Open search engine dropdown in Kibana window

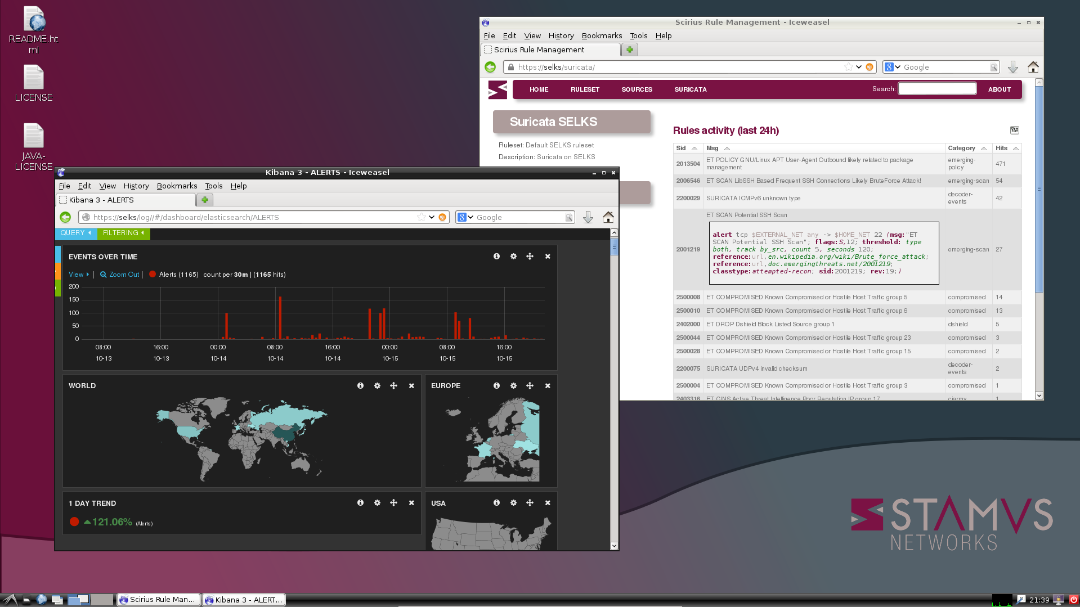coord(465,217)
